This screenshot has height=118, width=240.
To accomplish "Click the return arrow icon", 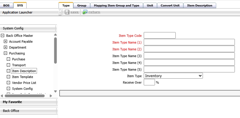I will 85,12.
